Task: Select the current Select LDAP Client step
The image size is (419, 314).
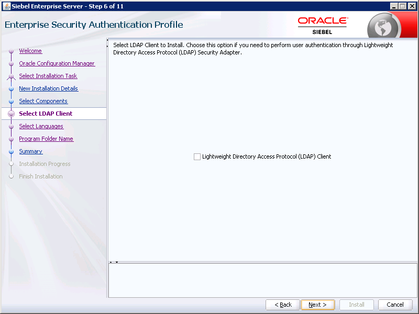Action: pyautogui.click(x=46, y=114)
